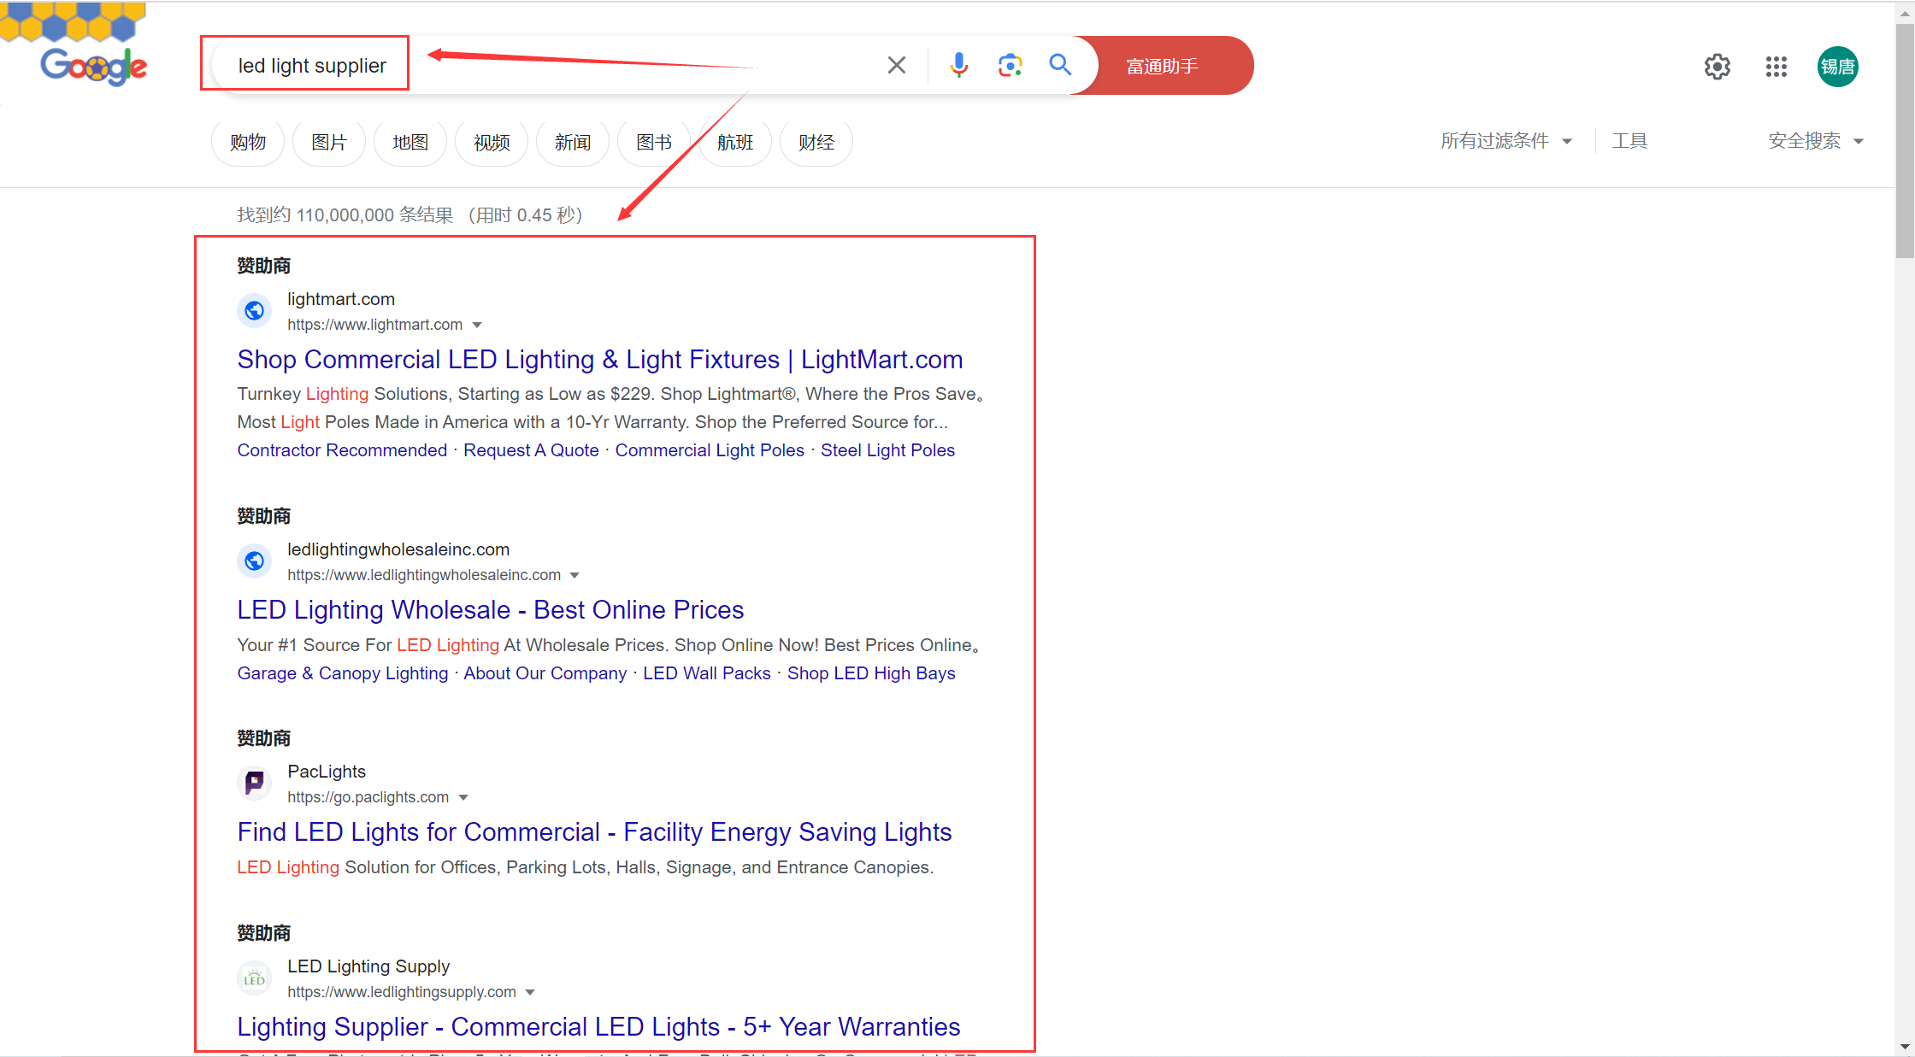
Task: Click the https://www.lightmart.com URL text
Action: click(374, 325)
